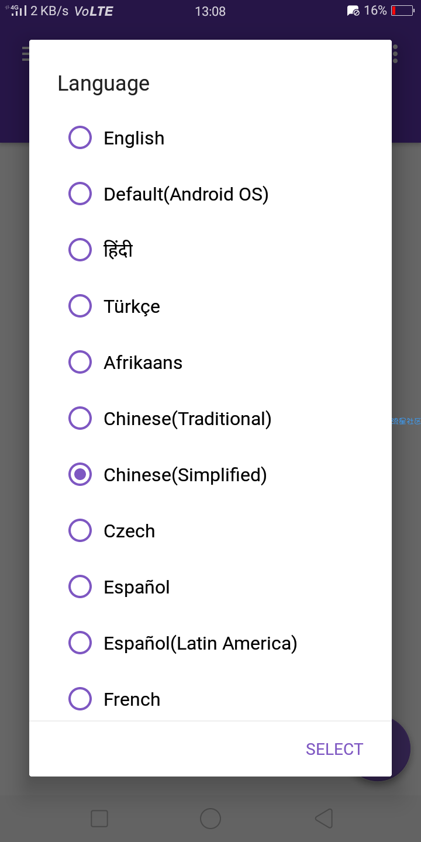Tap the battery icon in status bar
Screen dimensions: 421x842
[403, 11]
